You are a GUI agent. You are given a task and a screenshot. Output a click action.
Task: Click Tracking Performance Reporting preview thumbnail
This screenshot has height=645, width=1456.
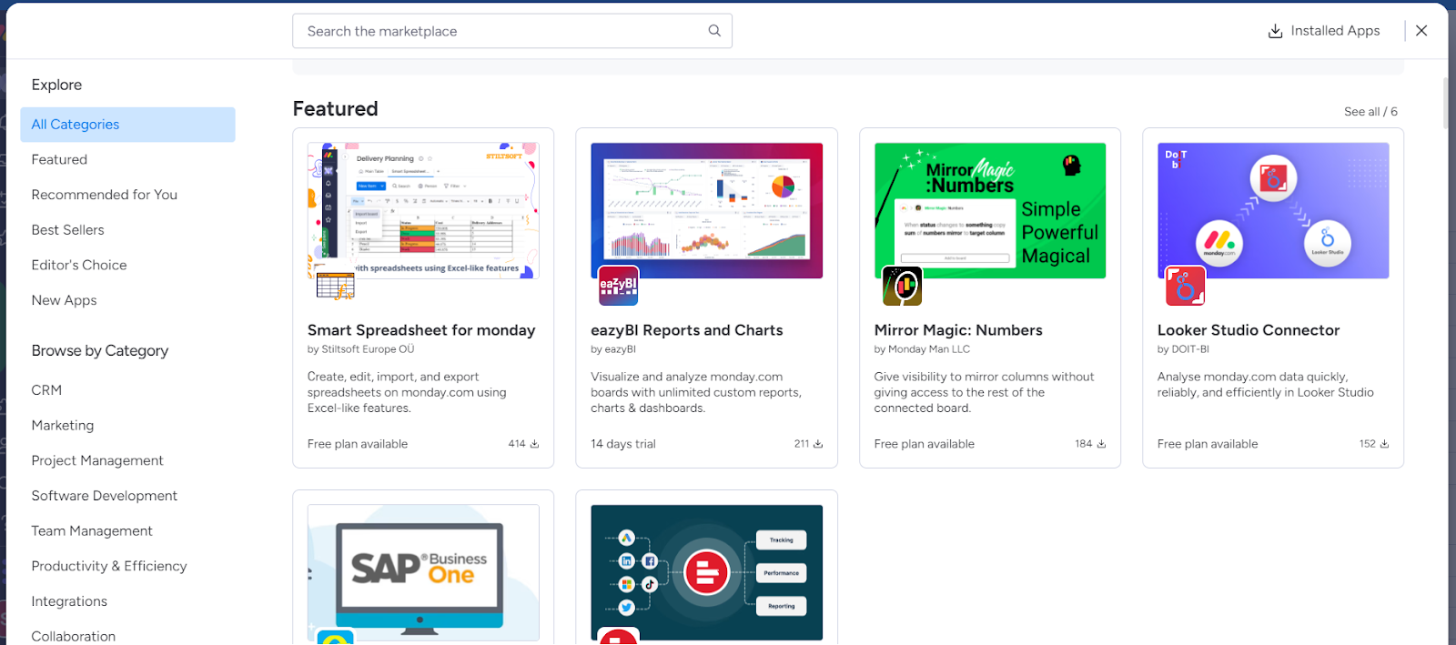click(707, 573)
